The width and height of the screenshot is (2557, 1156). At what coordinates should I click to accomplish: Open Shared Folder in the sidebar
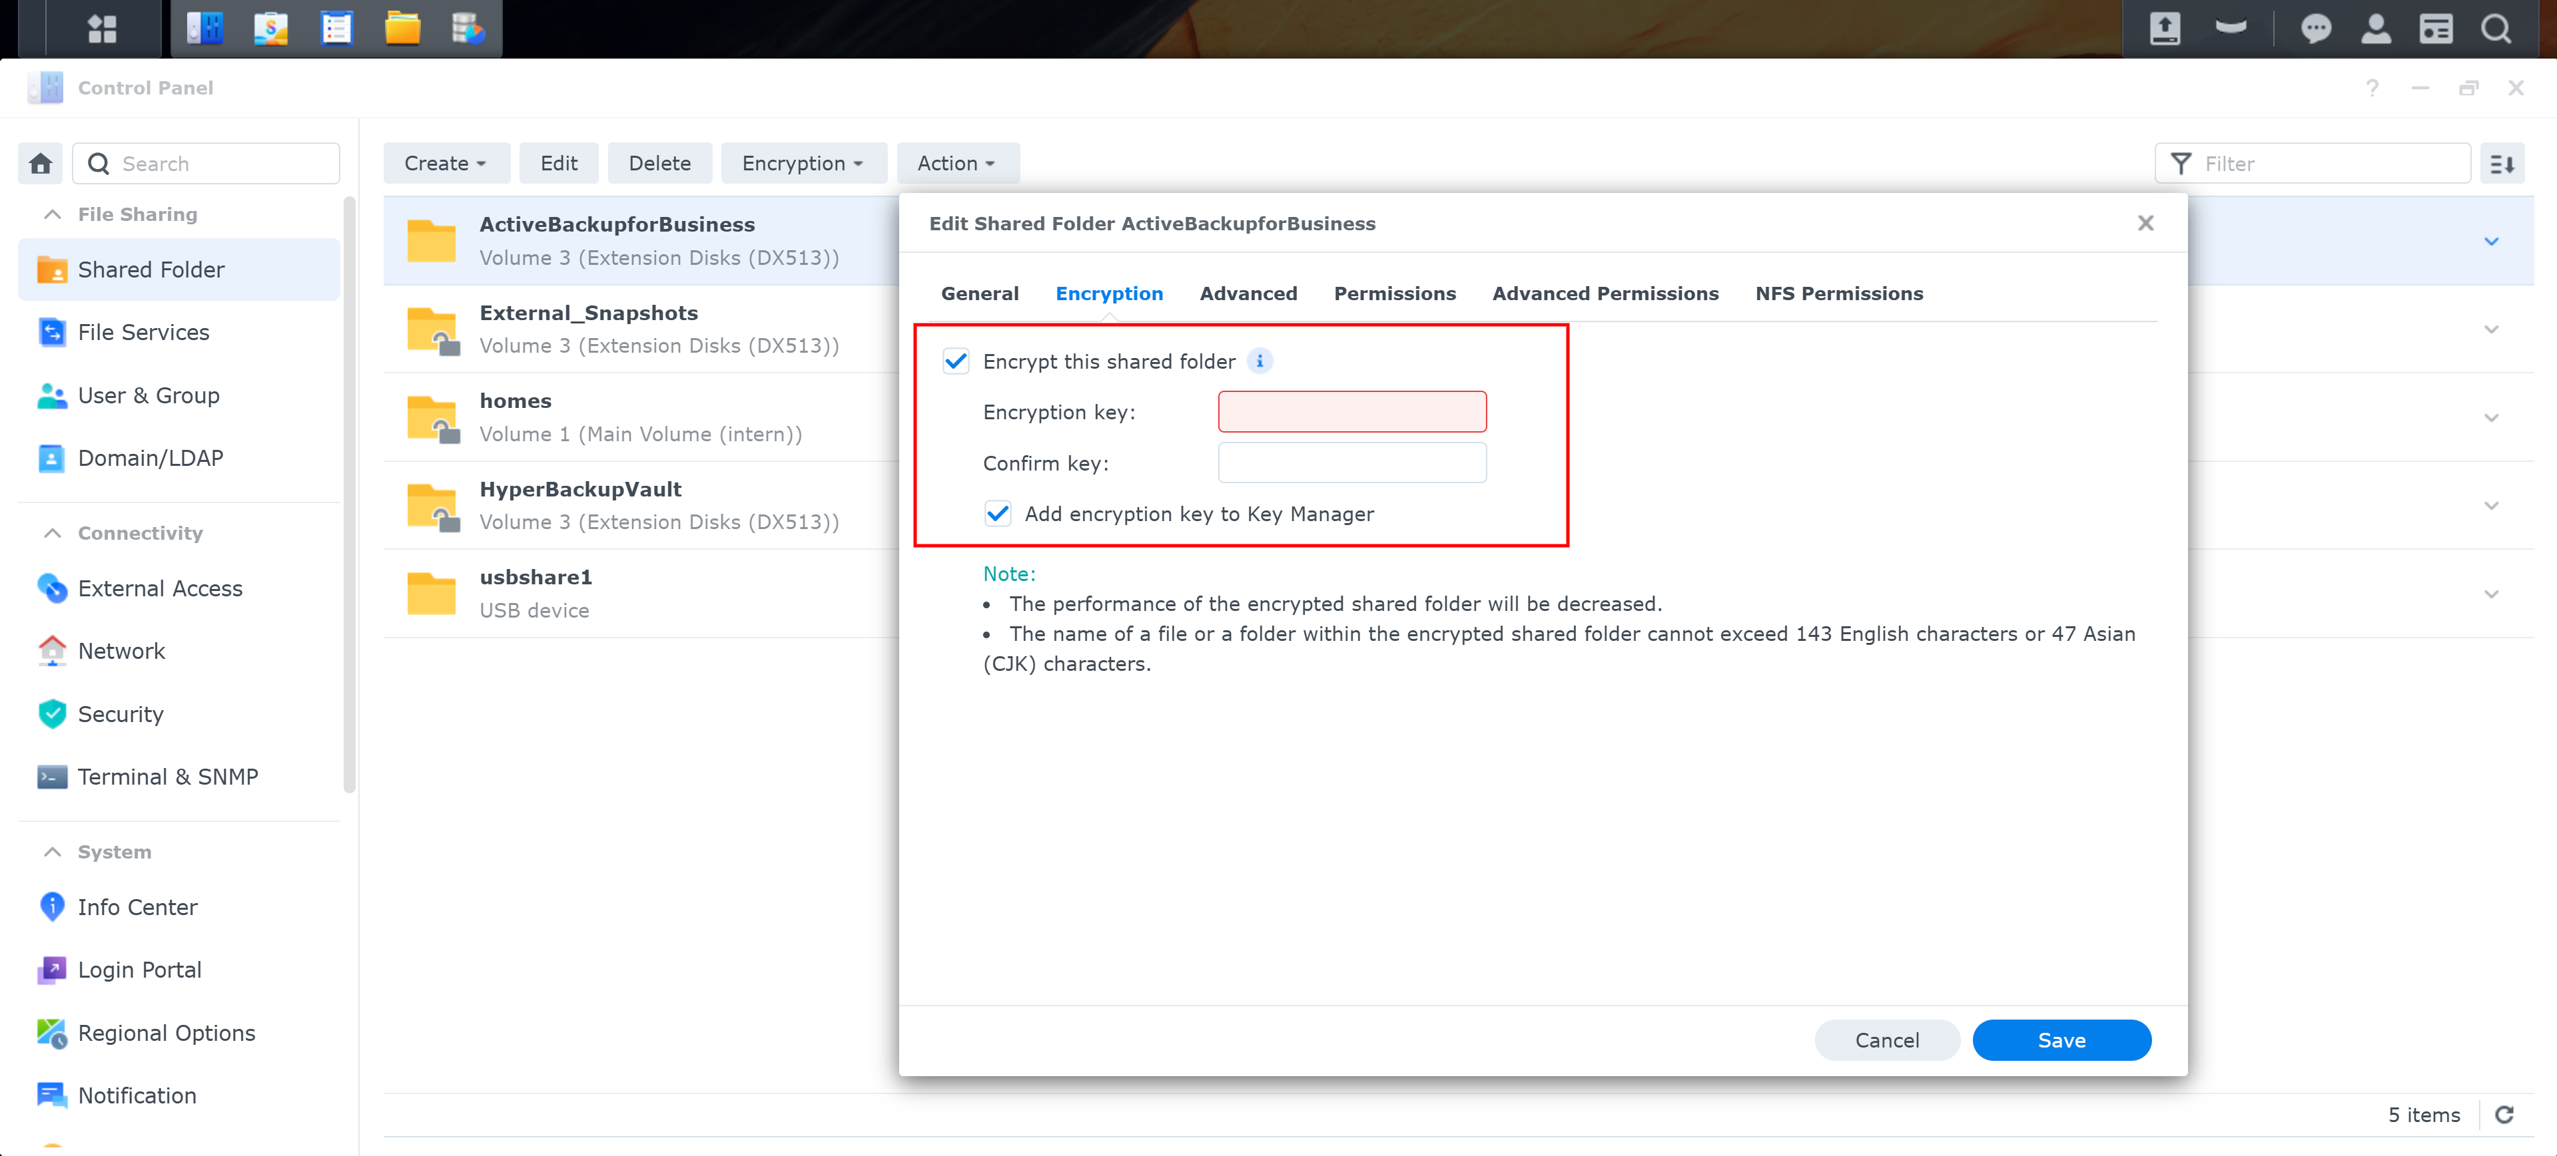click(179, 270)
